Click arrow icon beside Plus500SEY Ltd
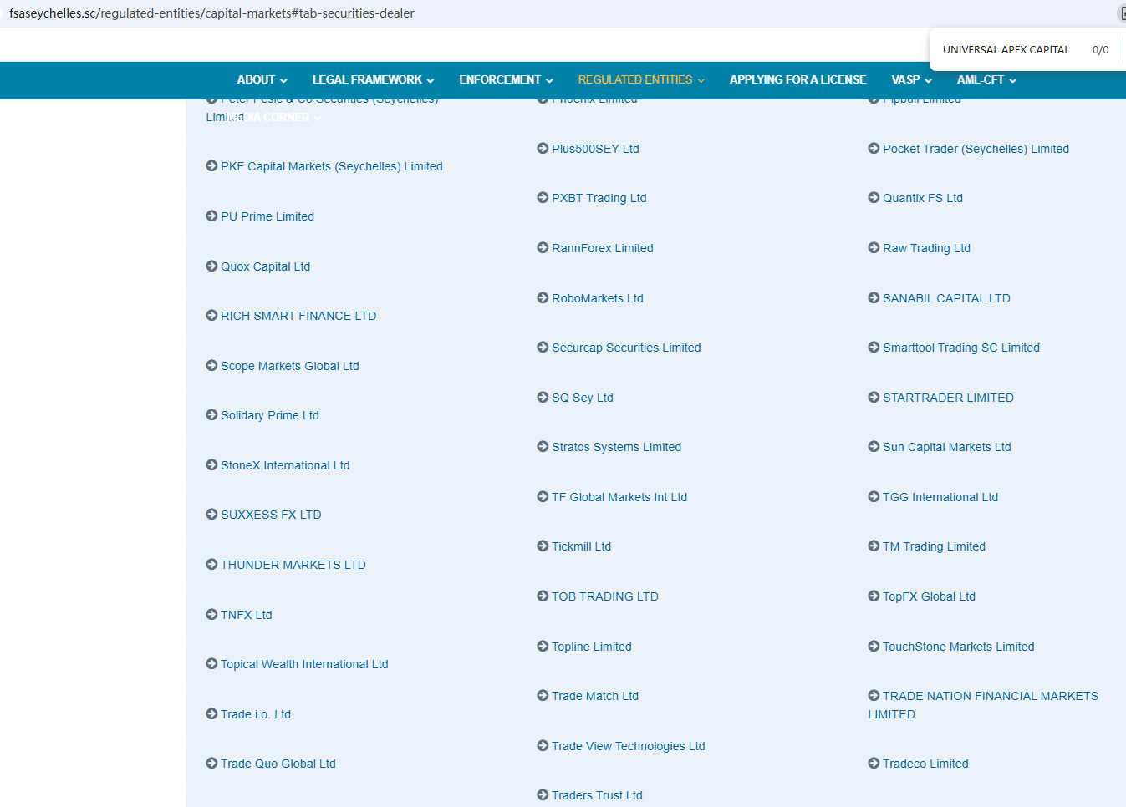Image resolution: width=1126 pixels, height=807 pixels. [543, 149]
